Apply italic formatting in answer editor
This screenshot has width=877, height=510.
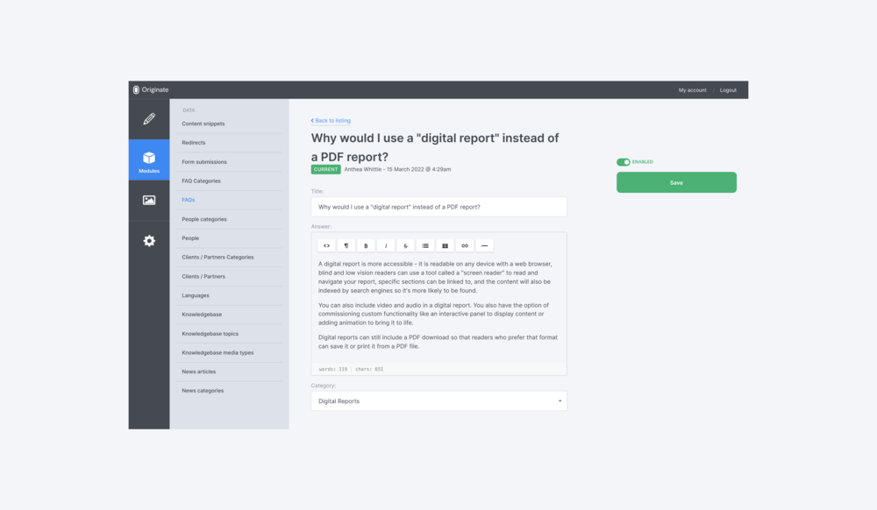point(386,245)
